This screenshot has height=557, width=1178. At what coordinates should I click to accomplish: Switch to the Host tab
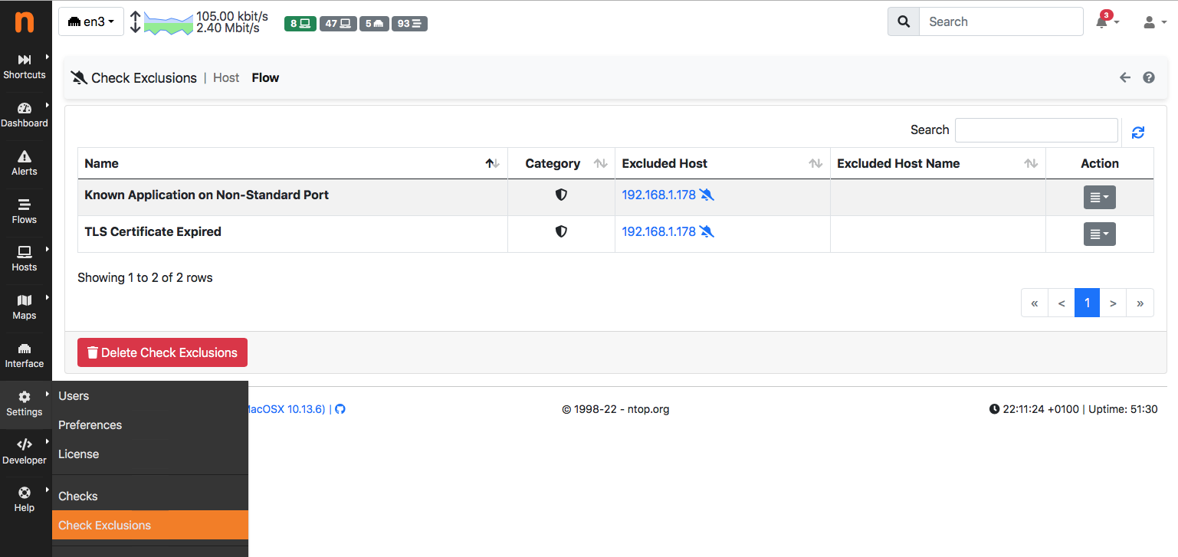click(x=226, y=77)
